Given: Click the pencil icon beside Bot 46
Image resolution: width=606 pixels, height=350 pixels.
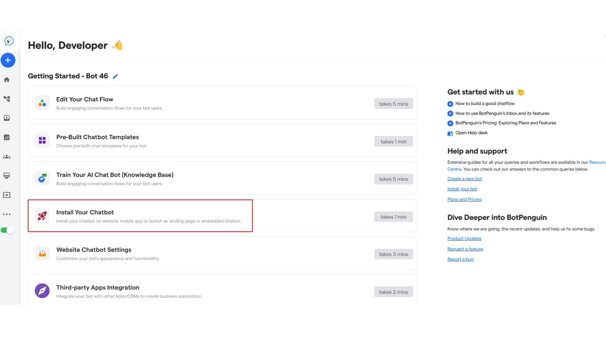Looking at the screenshot, I should tap(115, 76).
